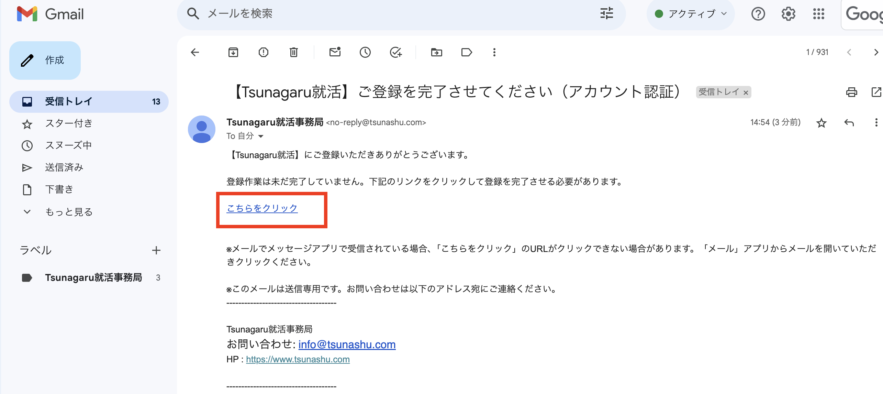Viewport: 883px width, 394px height.
Task: Open search filter options icon
Action: [x=606, y=14]
